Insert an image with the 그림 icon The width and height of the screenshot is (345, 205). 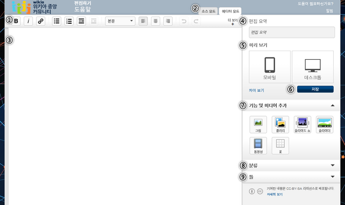pos(258,125)
